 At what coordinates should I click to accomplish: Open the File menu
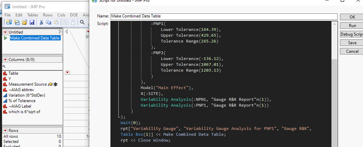[8, 15]
